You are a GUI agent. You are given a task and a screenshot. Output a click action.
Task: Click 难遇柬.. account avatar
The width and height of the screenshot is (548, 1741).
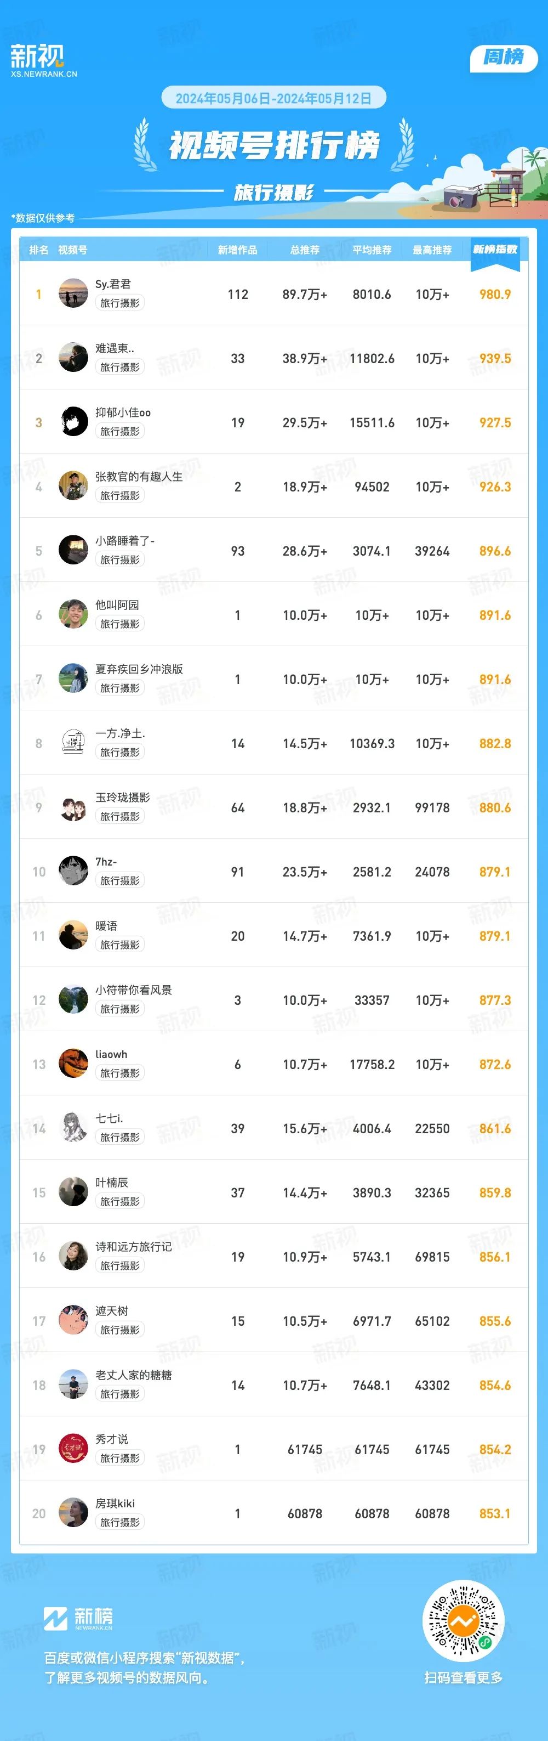pos(73,358)
